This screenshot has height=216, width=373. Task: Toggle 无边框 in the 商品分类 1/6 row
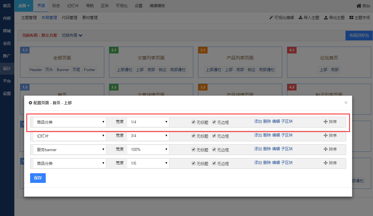(214, 163)
